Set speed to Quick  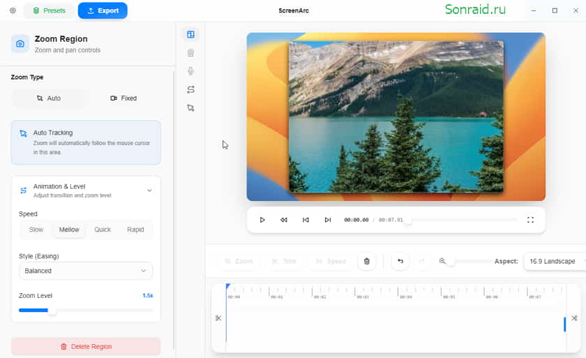click(103, 230)
